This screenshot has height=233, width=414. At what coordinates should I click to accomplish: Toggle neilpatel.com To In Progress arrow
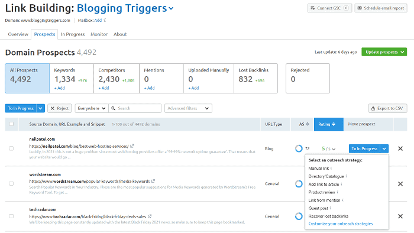tap(384, 148)
